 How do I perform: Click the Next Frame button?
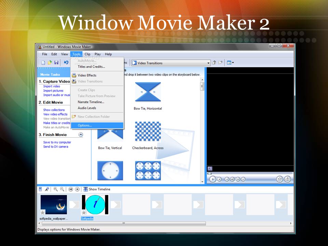238,179
